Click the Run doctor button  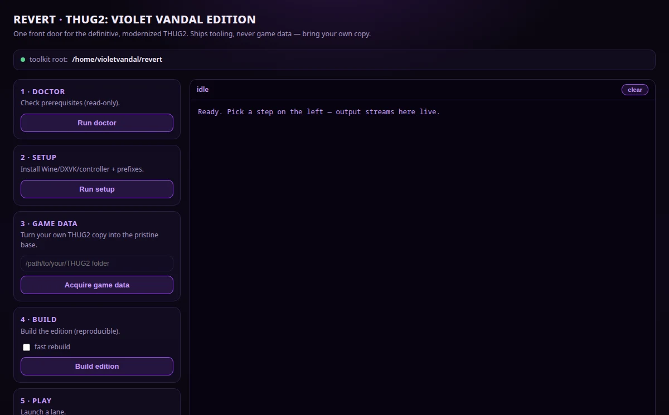tap(97, 123)
